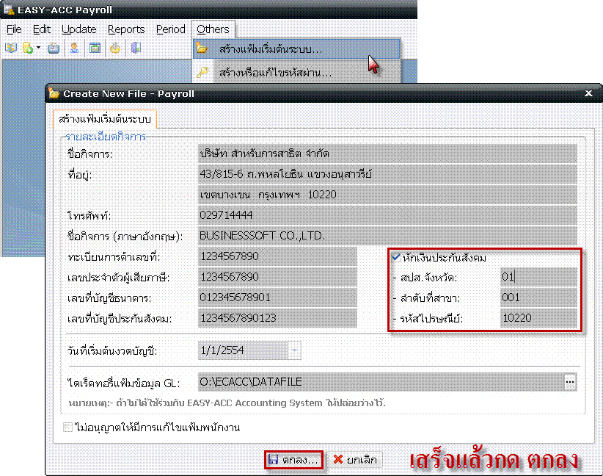
Task: Click the สปส.จังหวัด input field
Action: click(538, 277)
